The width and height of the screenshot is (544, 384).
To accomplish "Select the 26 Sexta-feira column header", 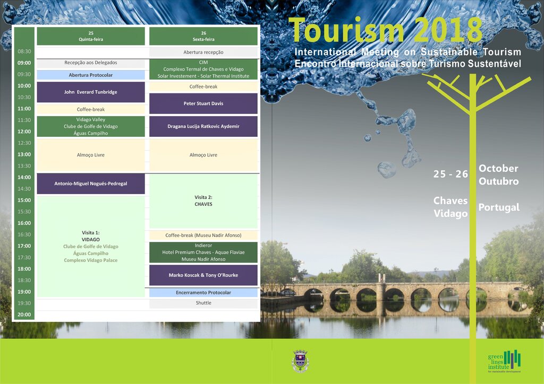I will pos(203,36).
